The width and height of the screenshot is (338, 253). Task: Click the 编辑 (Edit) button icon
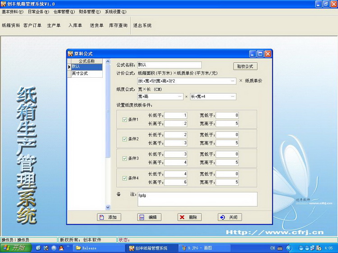point(142,217)
